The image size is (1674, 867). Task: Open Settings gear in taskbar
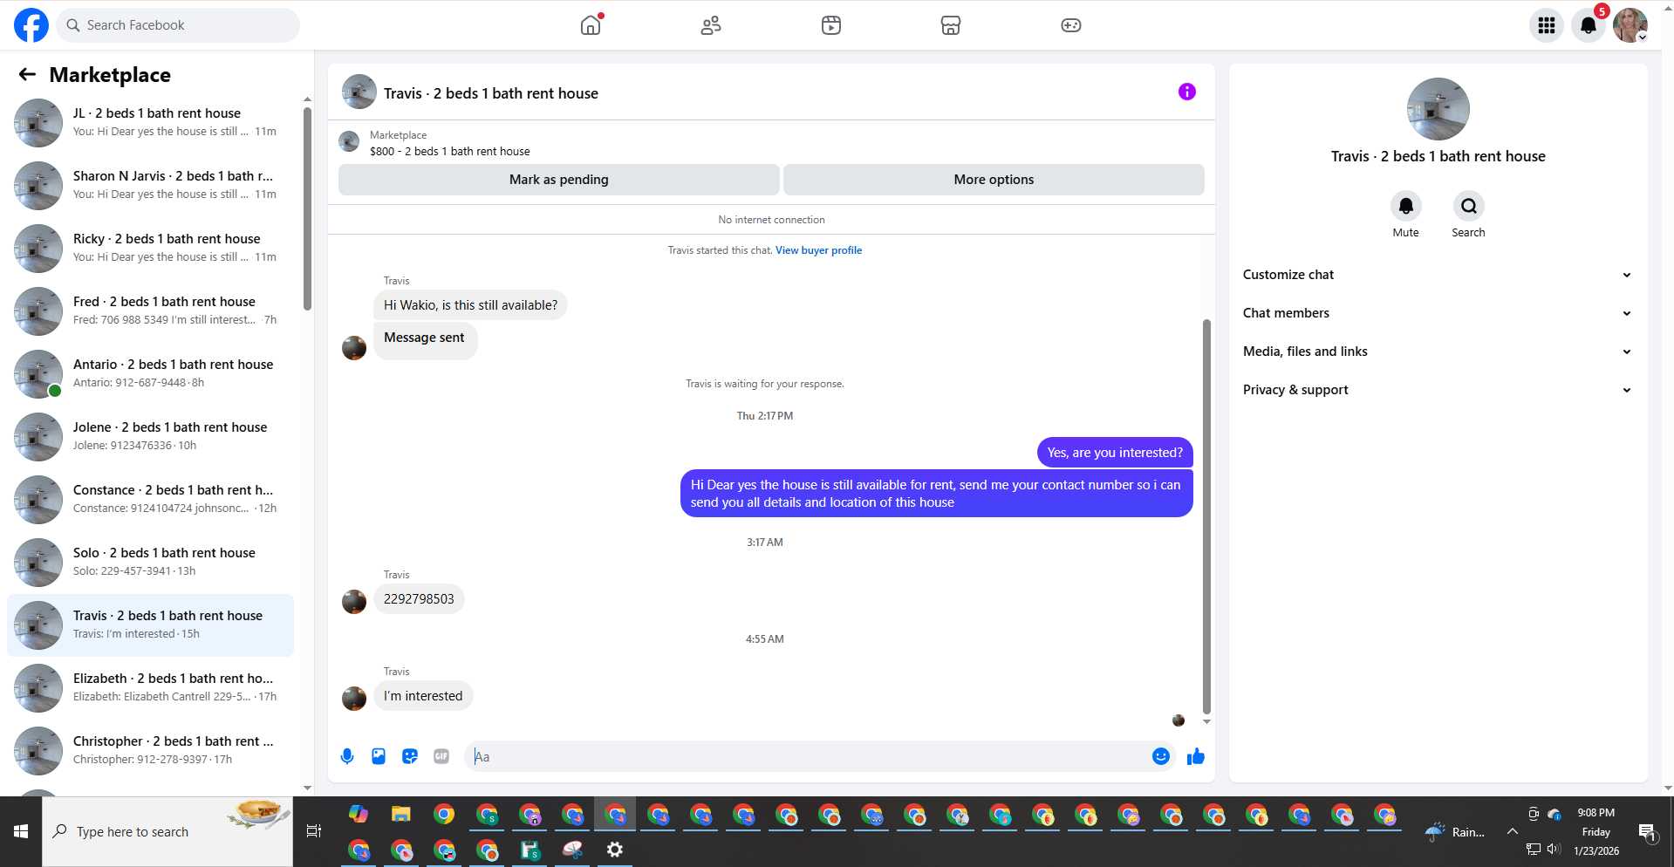tap(615, 850)
